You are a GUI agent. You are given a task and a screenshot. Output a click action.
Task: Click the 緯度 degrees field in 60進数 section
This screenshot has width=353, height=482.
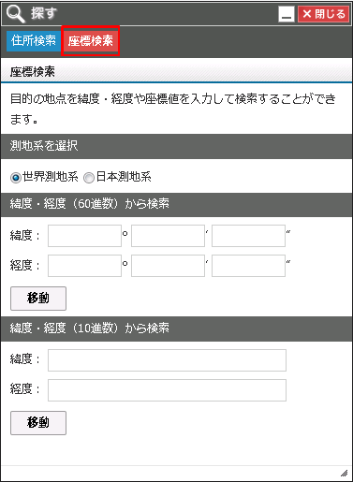pyautogui.click(x=84, y=236)
